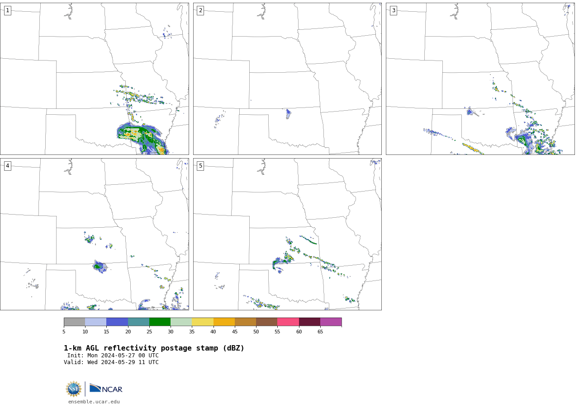Select the teal 20-25 dBZ swatch
Screen dimensions: 579x407
point(138,322)
